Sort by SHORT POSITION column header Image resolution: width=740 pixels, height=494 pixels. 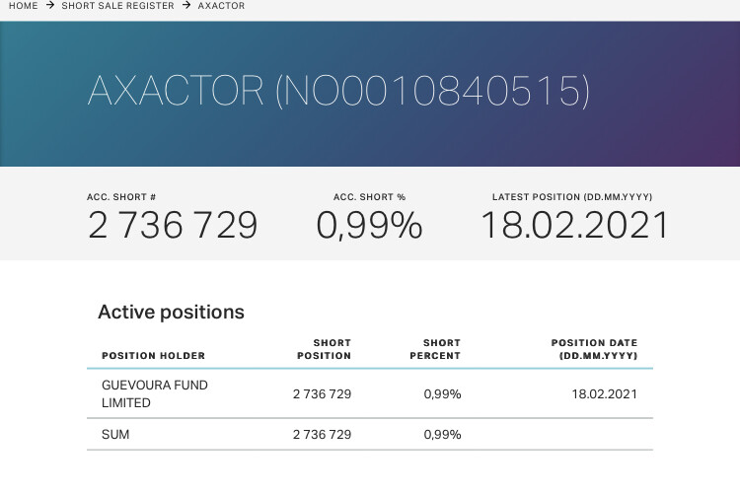tap(325, 349)
